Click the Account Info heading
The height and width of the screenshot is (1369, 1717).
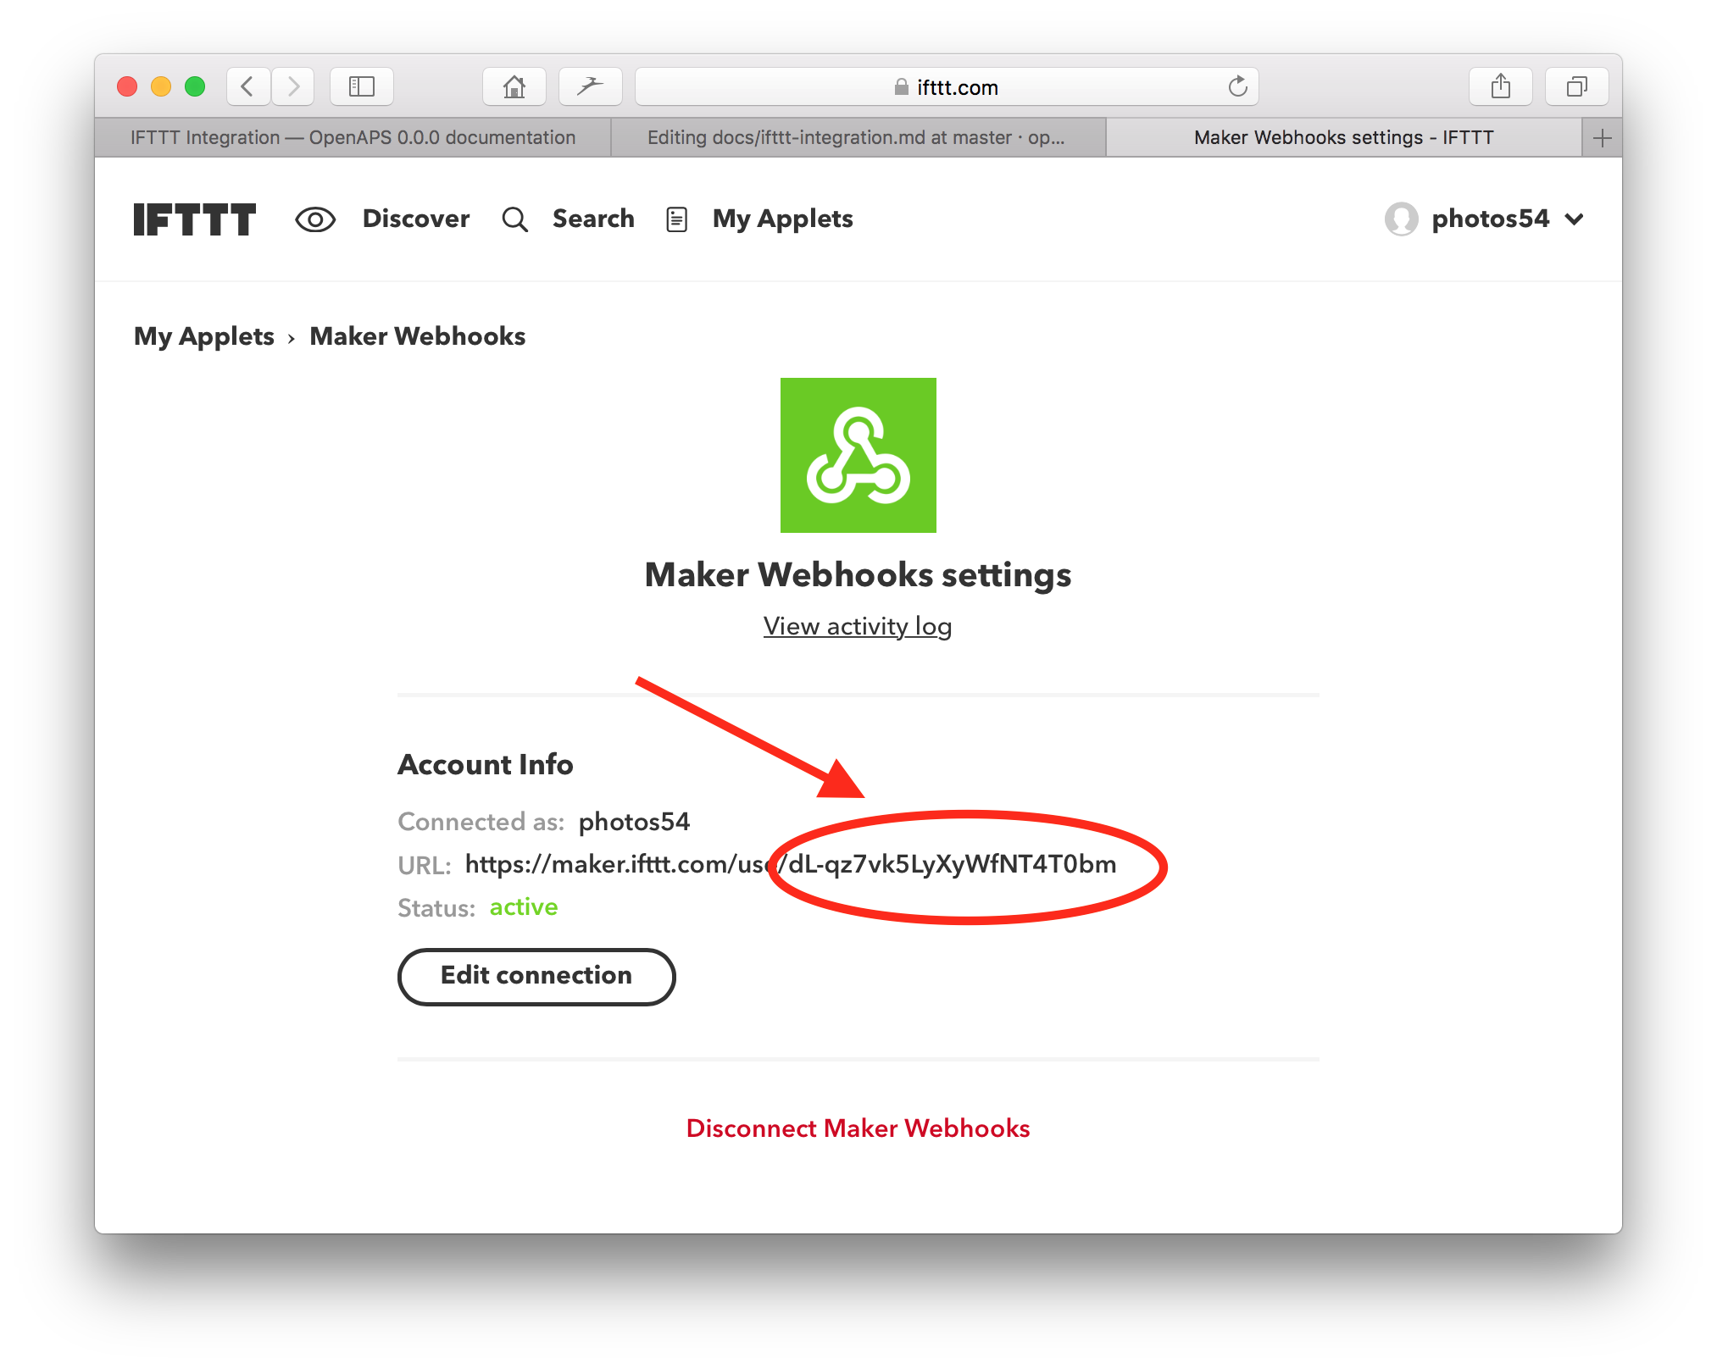[486, 764]
